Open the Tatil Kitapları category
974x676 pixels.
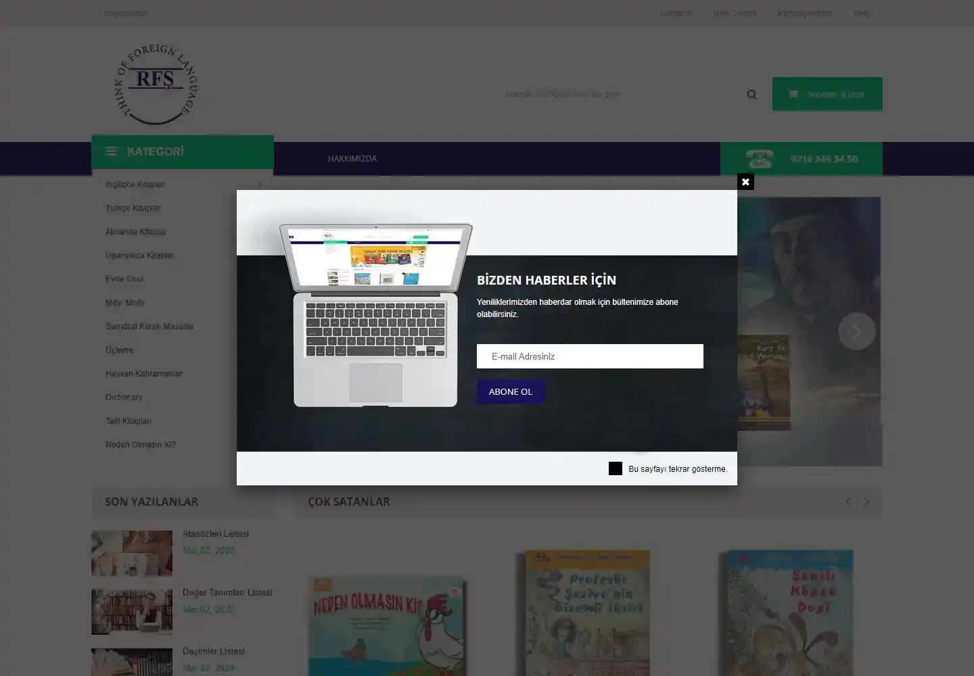click(129, 421)
